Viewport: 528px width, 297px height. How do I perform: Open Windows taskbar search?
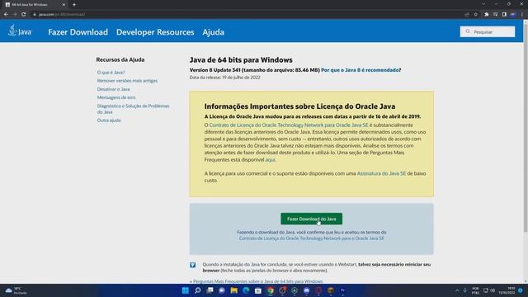(x=198, y=290)
